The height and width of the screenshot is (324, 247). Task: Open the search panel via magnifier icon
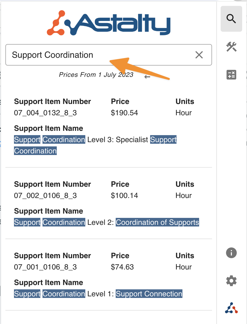point(231,19)
